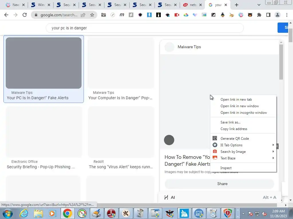
Task: Bookmark this page with the star icon
Action: [x=92, y=15]
